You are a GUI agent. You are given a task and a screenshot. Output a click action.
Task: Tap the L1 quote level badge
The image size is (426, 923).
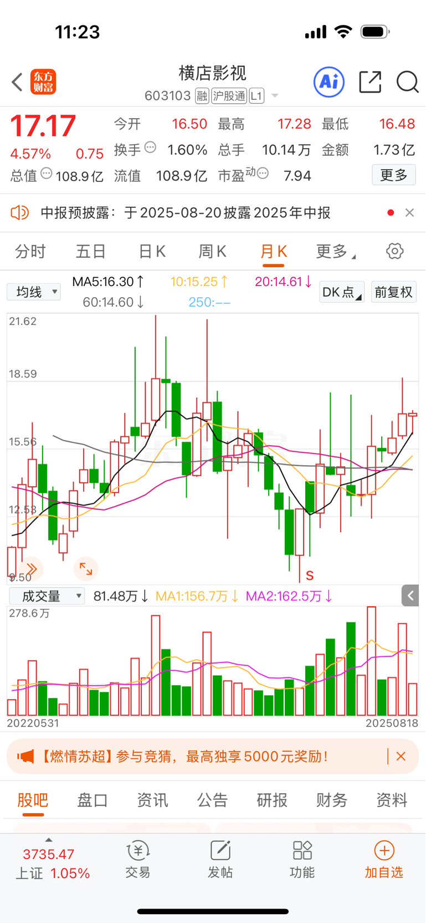point(256,96)
